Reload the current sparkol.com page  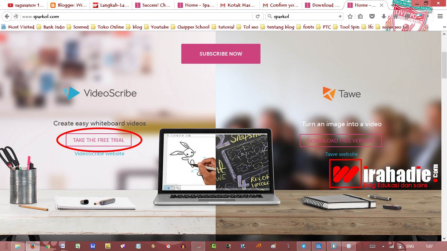click(x=258, y=16)
